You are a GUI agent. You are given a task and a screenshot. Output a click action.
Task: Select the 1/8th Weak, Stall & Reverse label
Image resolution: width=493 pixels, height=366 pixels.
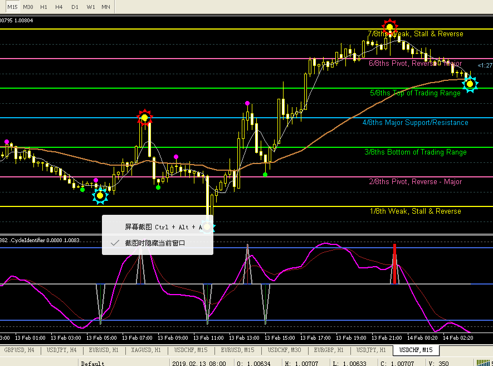pos(416,211)
